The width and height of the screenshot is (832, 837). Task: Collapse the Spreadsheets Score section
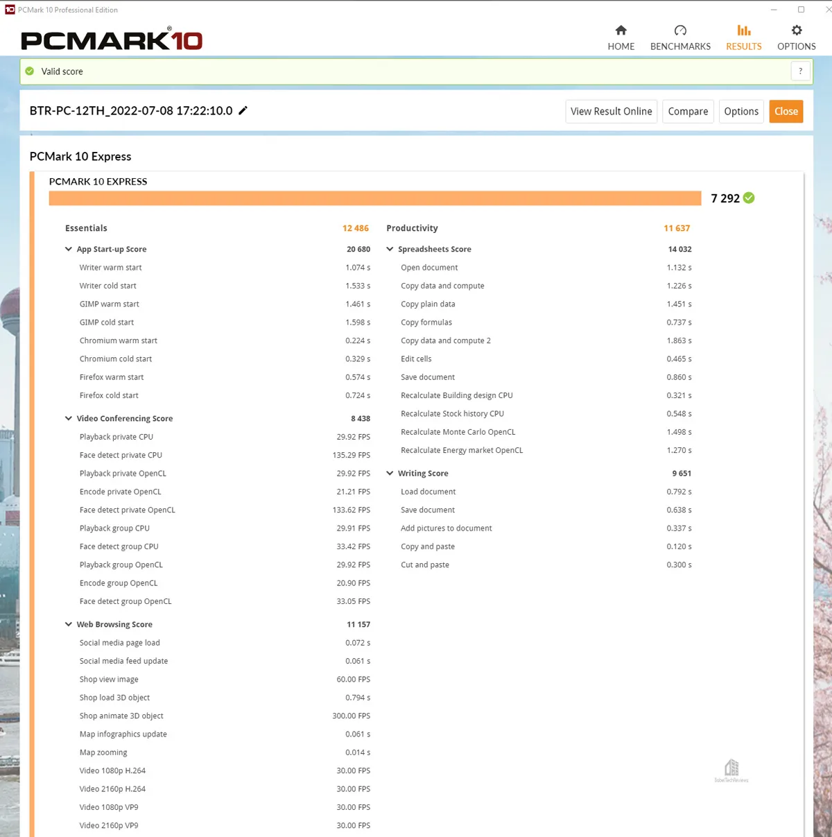390,249
